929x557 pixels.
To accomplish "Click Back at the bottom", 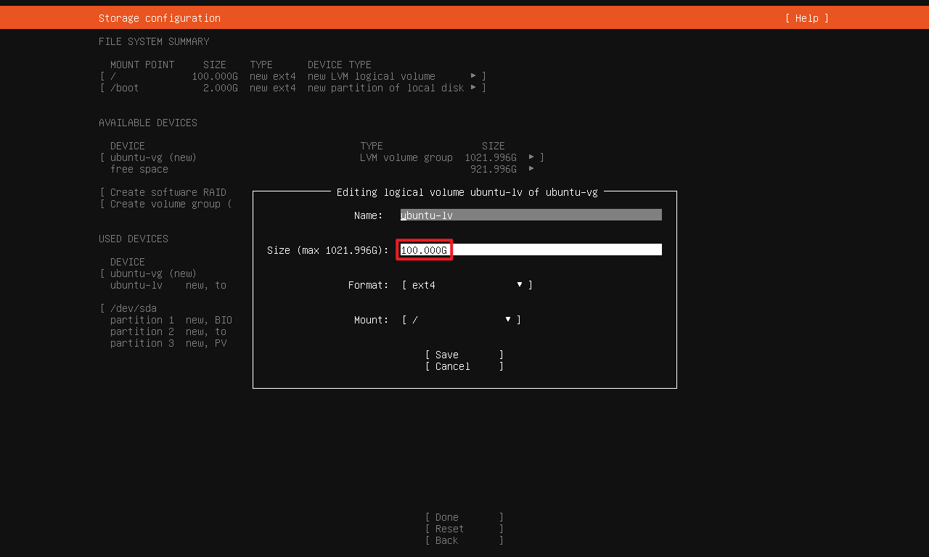I will point(464,540).
